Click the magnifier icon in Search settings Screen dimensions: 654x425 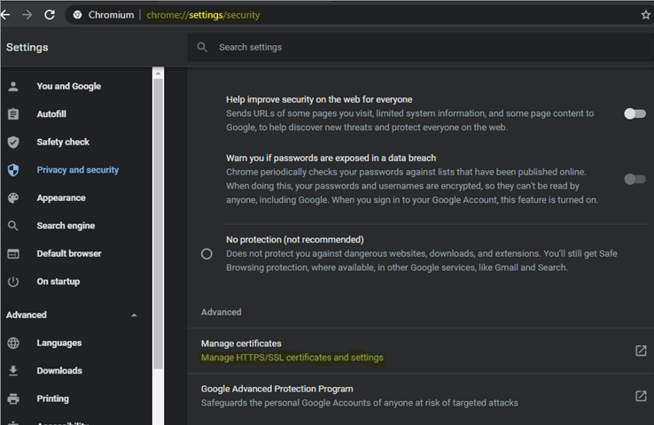[x=202, y=47]
